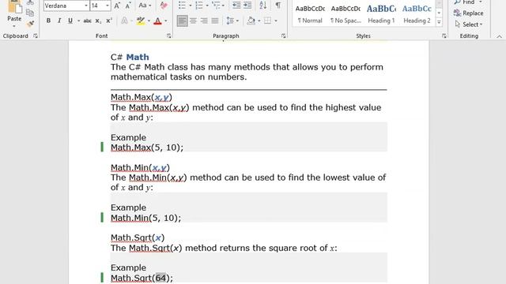
Task: Click the Copy icon
Action: point(30,13)
